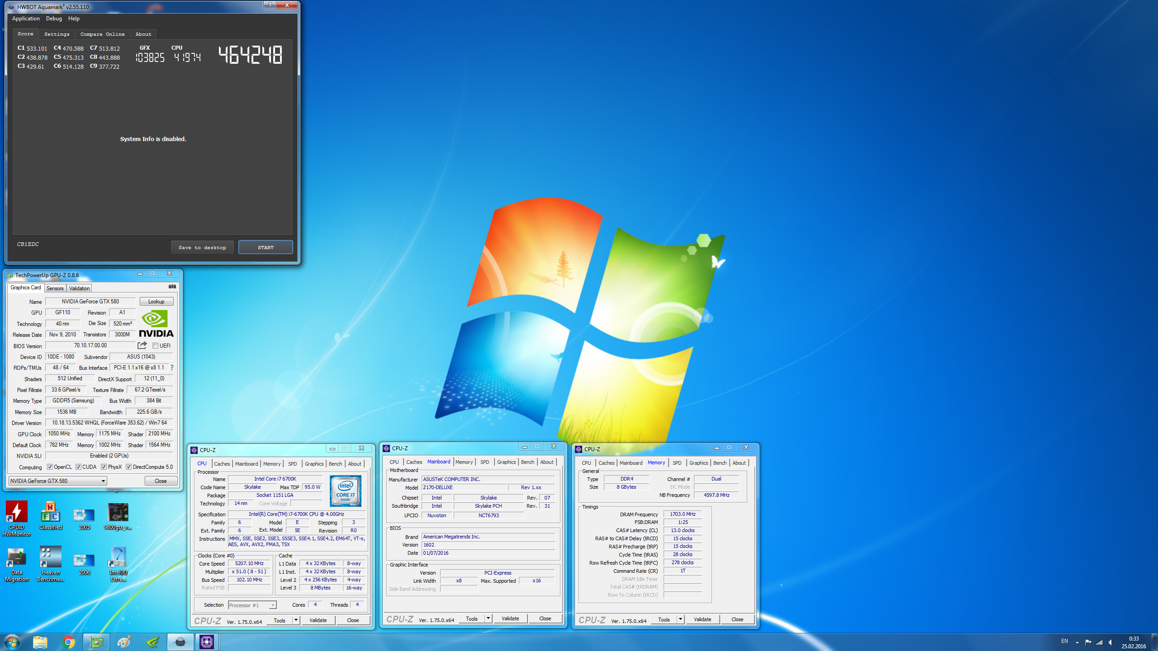This screenshot has width=1158, height=651.
Task: Click the GPU-Z screenshot camera icon
Action: click(172, 287)
